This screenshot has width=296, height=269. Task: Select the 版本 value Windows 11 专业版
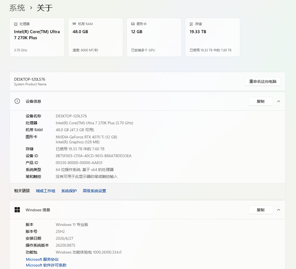click(72, 225)
